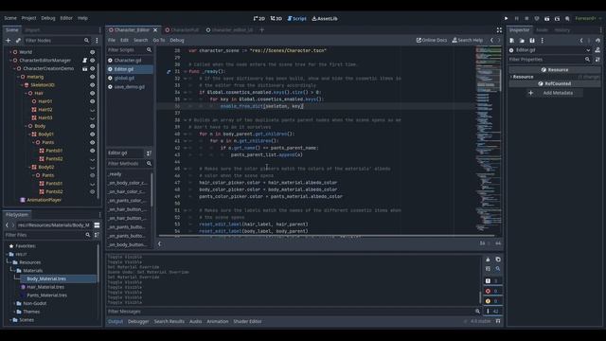606x341 pixels.
Task: Load an existing resource in Inspector
Action: coord(522,40)
